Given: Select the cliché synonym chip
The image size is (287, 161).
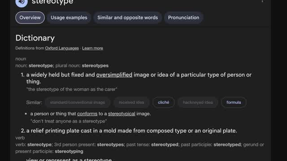Looking at the screenshot, I should point(163,102).
